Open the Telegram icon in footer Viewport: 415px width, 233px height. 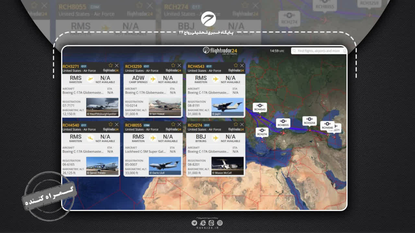tap(194, 223)
